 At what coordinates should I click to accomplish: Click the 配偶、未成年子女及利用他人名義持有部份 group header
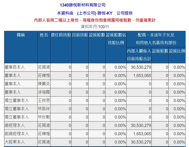pyautogui.click(x=156, y=39)
